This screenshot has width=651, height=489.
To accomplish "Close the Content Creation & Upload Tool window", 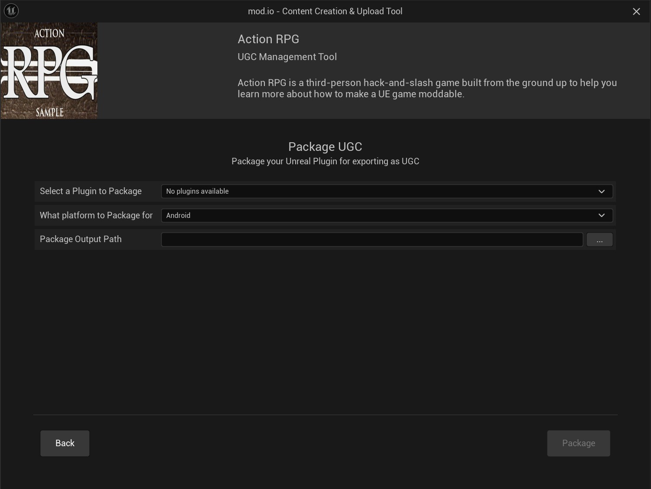I will coord(636,11).
